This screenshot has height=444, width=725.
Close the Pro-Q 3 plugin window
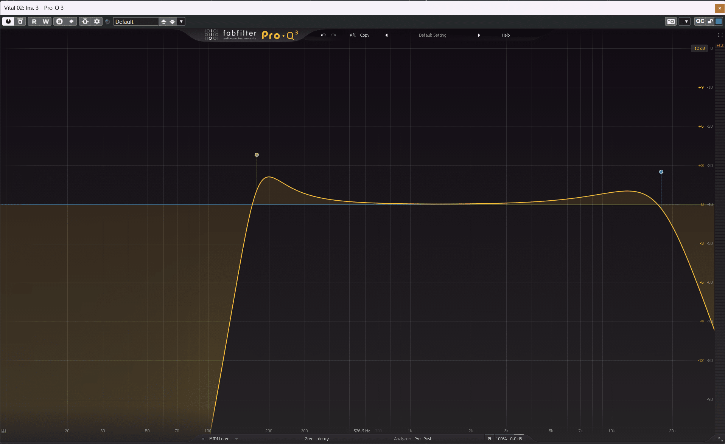pos(720,8)
